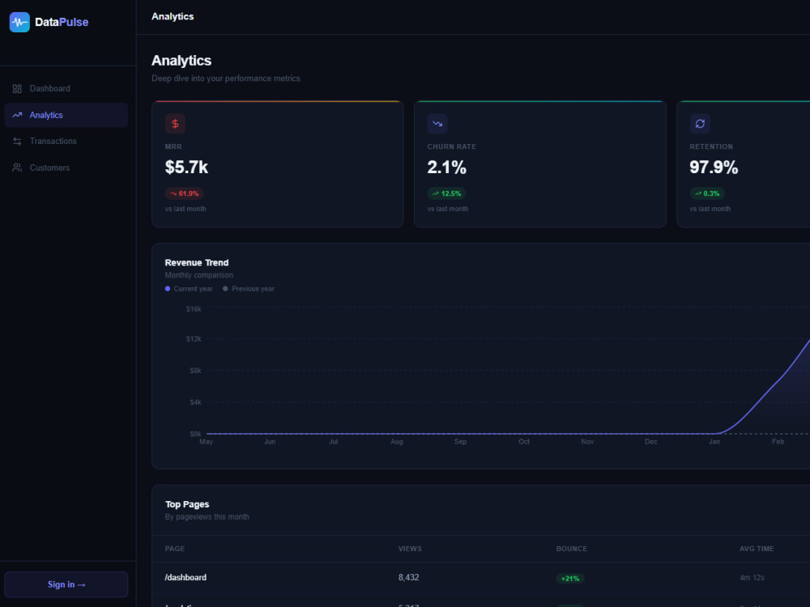Click the BOUNCE column header
This screenshot has width=810, height=607.
point(571,549)
